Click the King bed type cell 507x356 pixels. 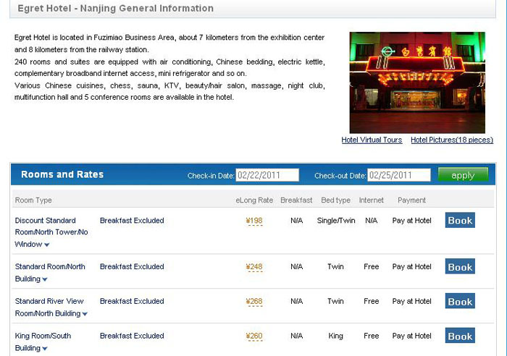[x=335, y=336]
